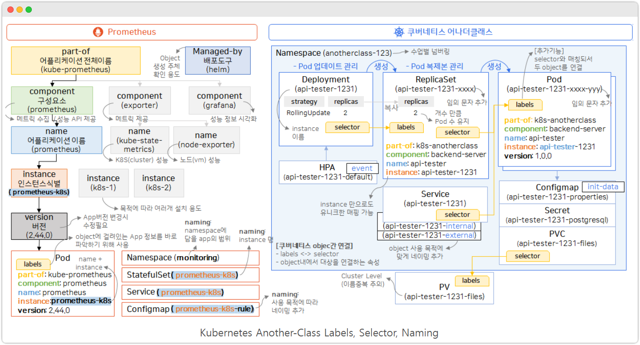The image size is (640, 345).
Task: Click the yellow minimize window button
Action: tap(20, 10)
